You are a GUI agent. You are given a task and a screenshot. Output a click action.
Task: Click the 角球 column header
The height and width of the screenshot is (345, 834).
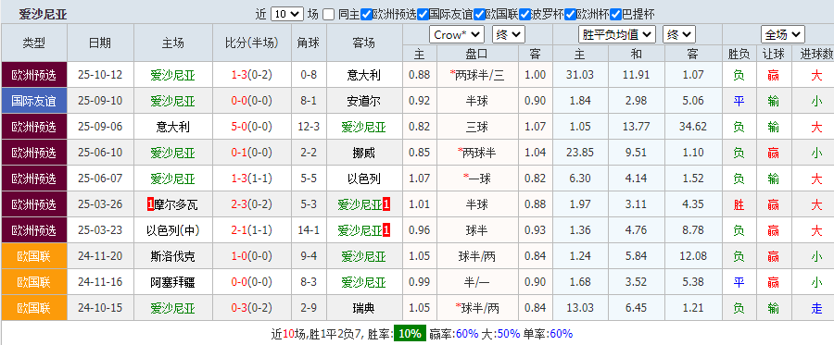pyautogui.click(x=309, y=43)
